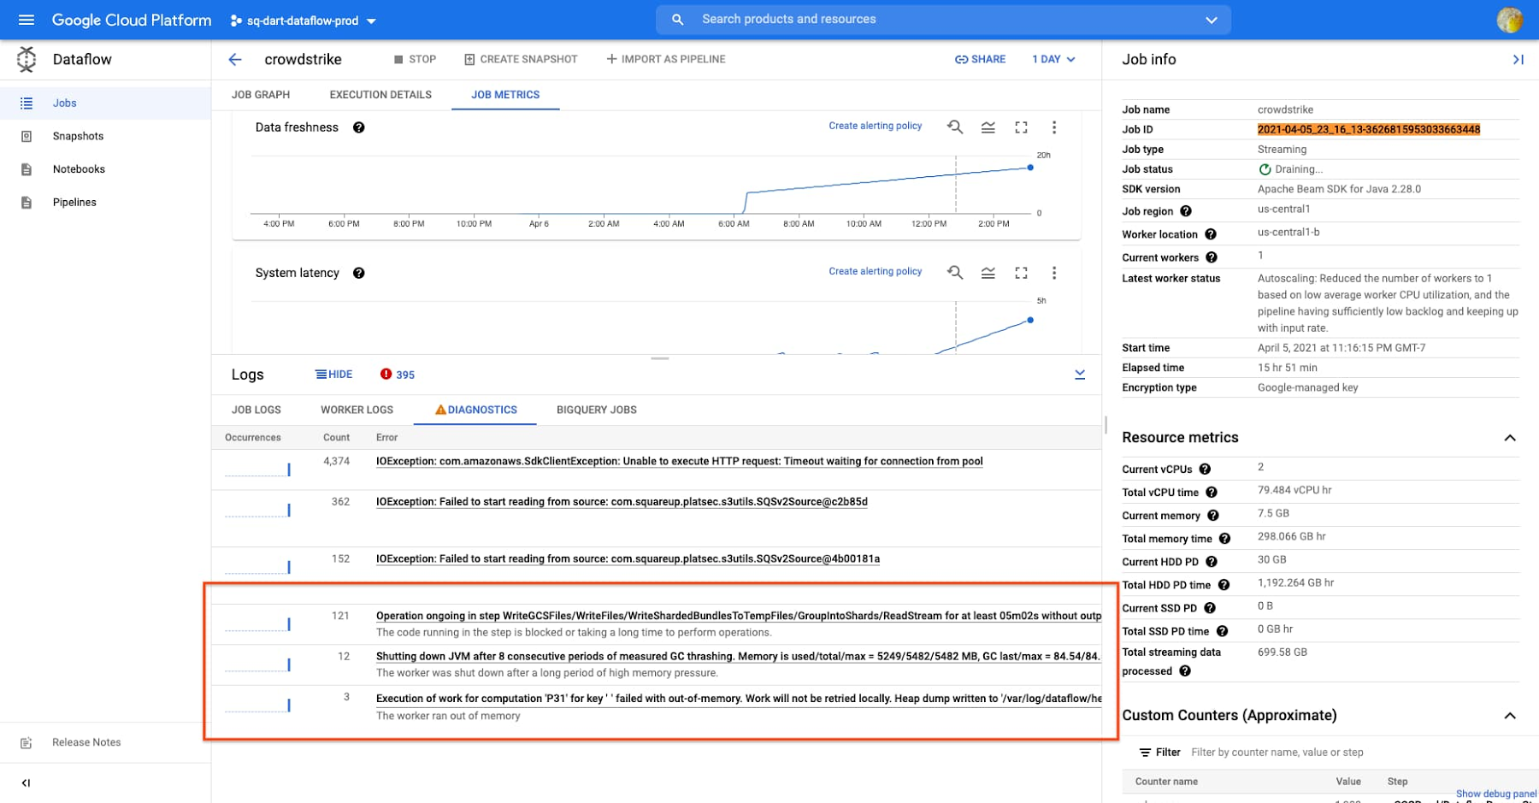
Task: Click help icon beside Worker location
Action: point(1211,234)
